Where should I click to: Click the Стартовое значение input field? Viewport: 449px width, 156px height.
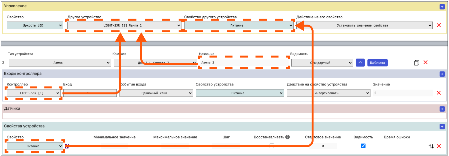[x=322, y=146]
